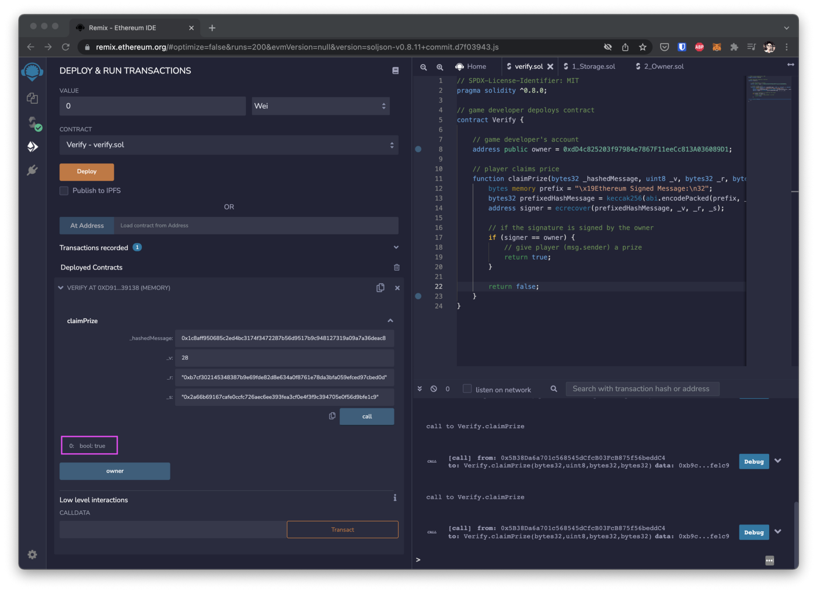The height and width of the screenshot is (592, 817).
Task: Click the transaction hash search field
Action: click(642, 389)
